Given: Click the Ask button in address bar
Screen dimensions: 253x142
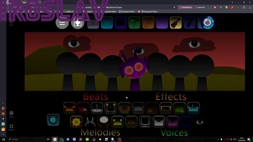Looking at the screenshot, I should (200, 7).
